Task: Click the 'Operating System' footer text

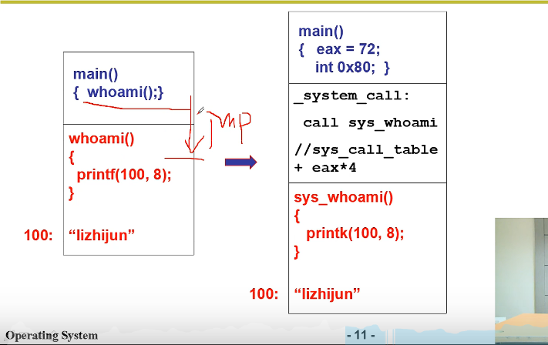Action: click(x=52, y=336)
